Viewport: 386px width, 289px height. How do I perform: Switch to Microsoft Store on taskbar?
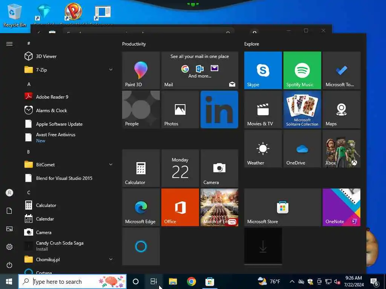click(210, 281)
